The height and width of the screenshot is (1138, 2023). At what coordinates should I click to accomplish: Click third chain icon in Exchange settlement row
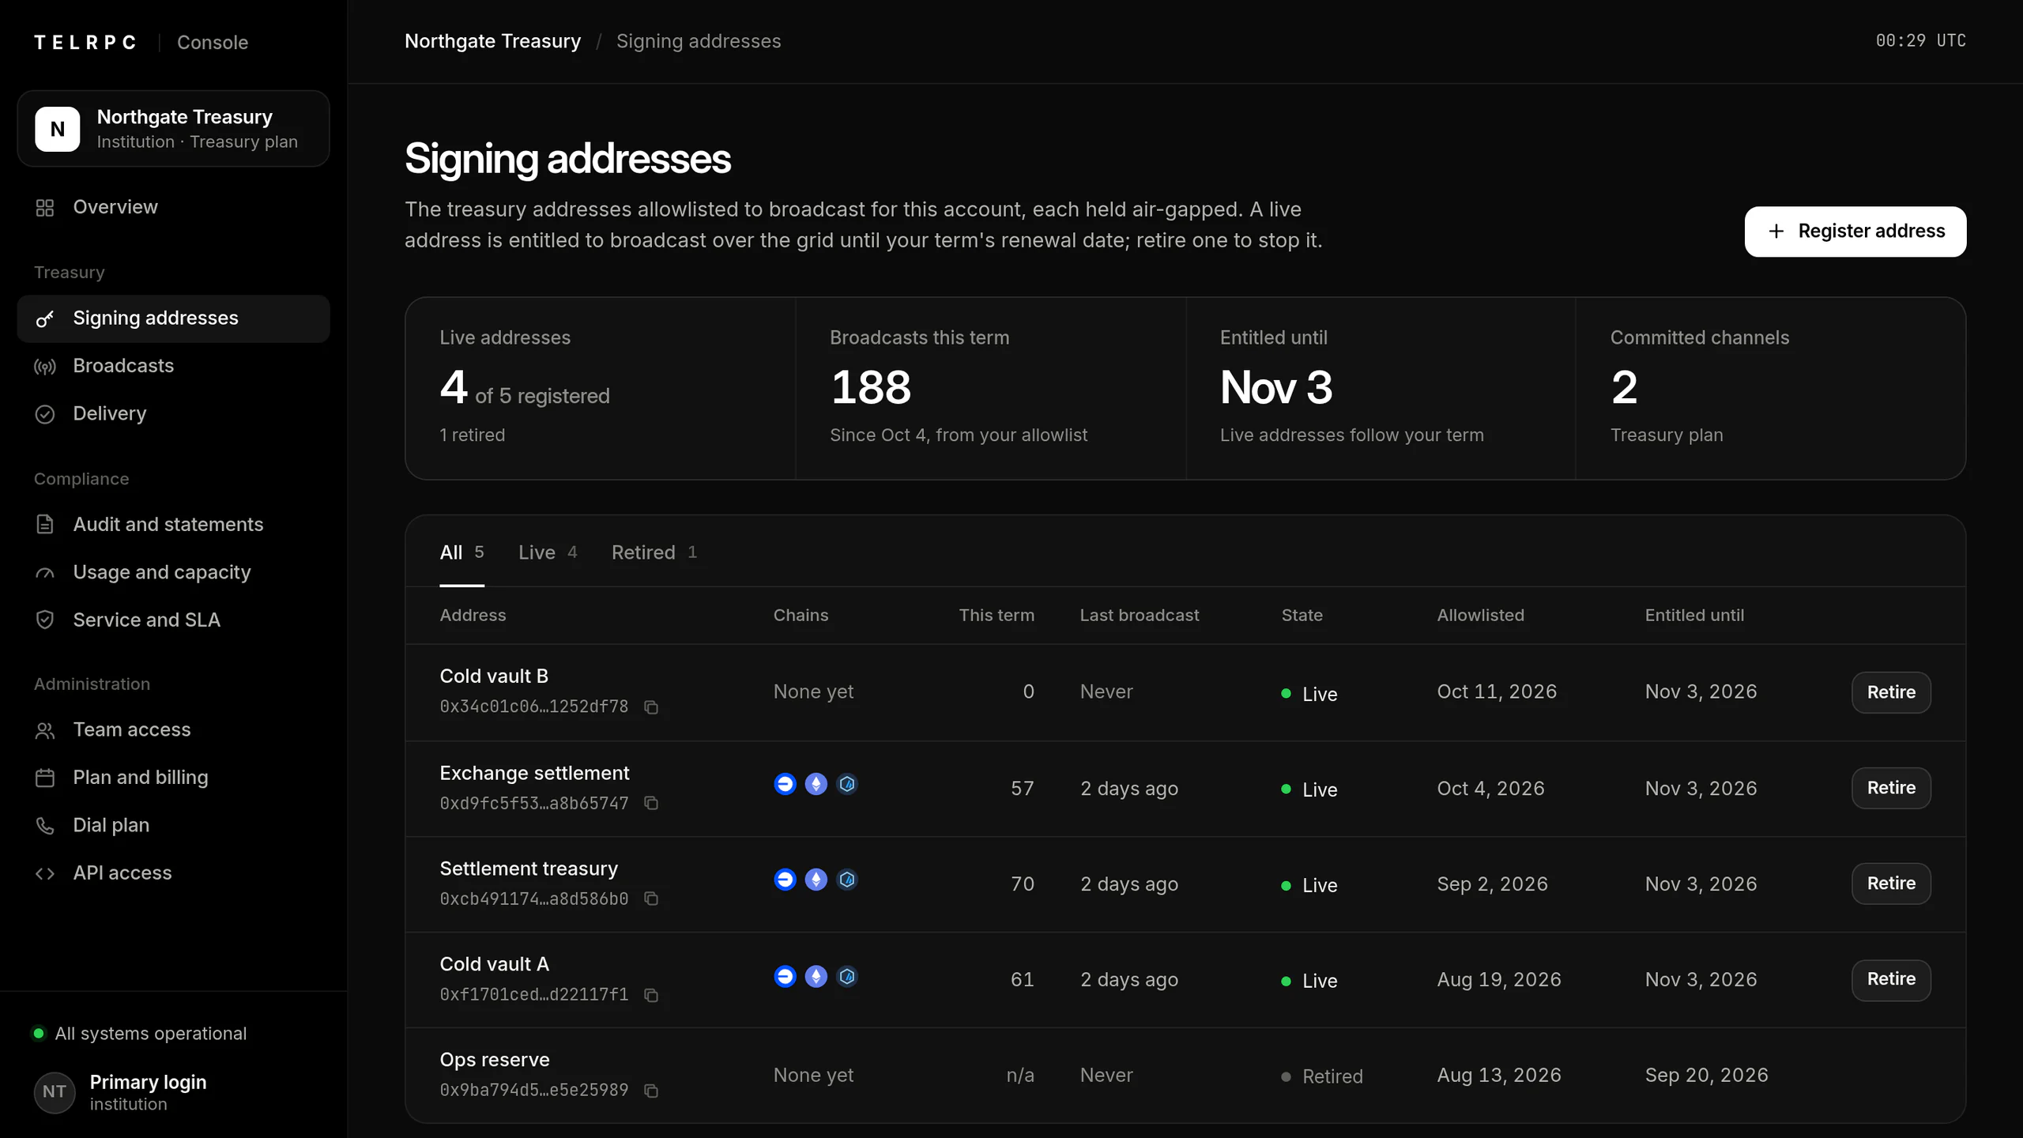coord(847,784)
